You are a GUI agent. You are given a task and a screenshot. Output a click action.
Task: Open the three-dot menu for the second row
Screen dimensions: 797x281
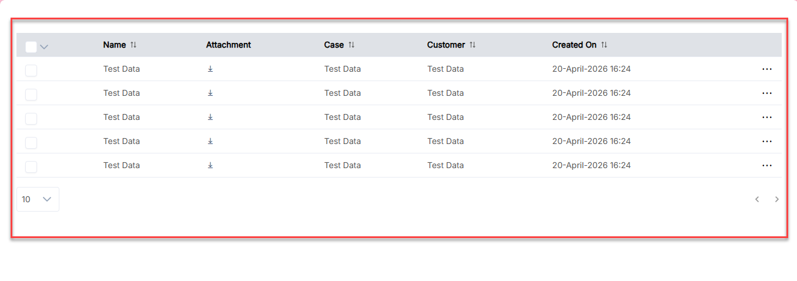766,93
